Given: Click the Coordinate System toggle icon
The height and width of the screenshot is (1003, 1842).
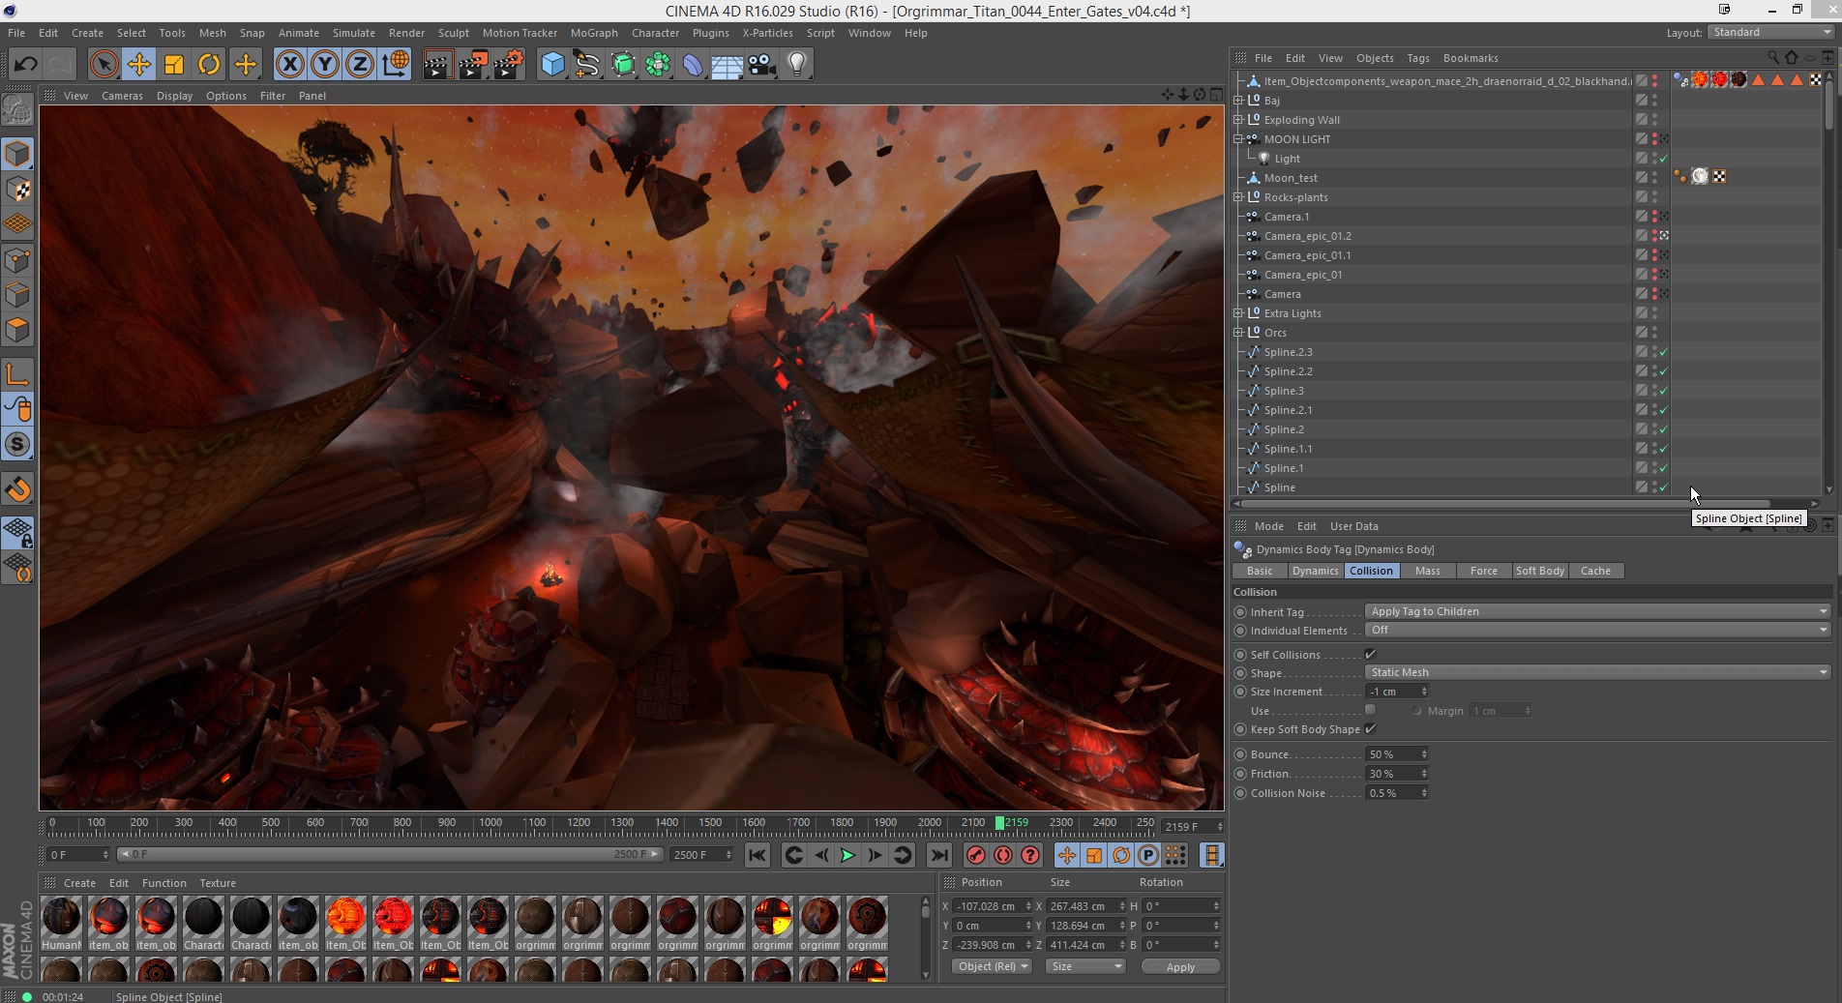Looking at the screenshot, I should tap(395, 65).
